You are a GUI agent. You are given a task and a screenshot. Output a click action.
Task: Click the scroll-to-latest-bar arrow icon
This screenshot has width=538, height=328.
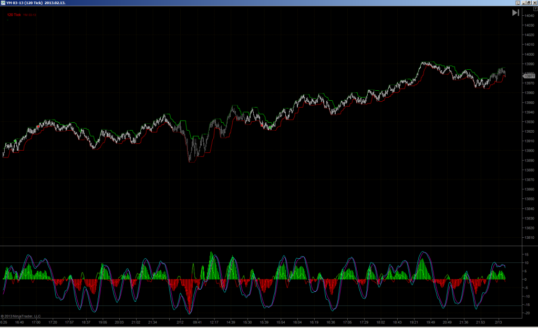[515, 13]
